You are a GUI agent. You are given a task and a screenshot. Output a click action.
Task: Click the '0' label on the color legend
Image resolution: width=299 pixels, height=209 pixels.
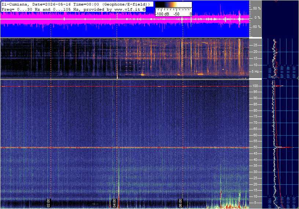tap(190, 14)
